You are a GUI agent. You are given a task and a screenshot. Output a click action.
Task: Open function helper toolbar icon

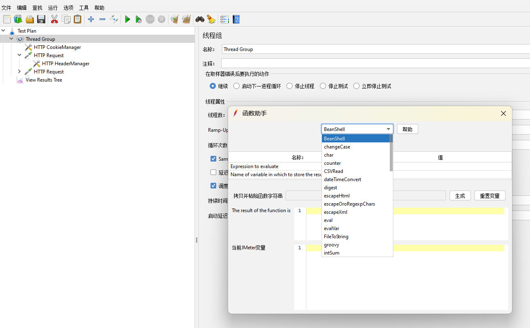[x=224, y=19]
